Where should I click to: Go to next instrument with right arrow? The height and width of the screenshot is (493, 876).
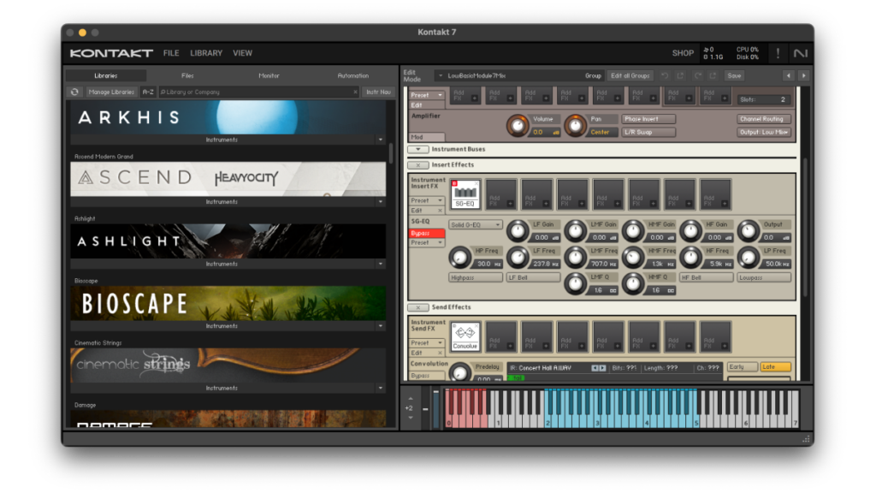tap(803, 75)
